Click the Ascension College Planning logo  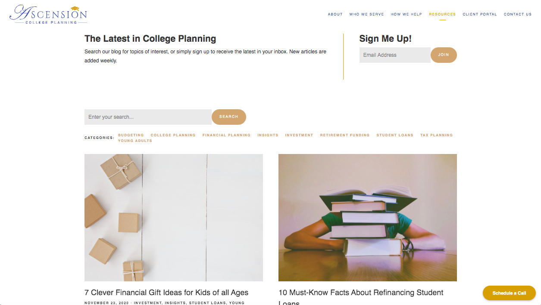tap(47, 13)
